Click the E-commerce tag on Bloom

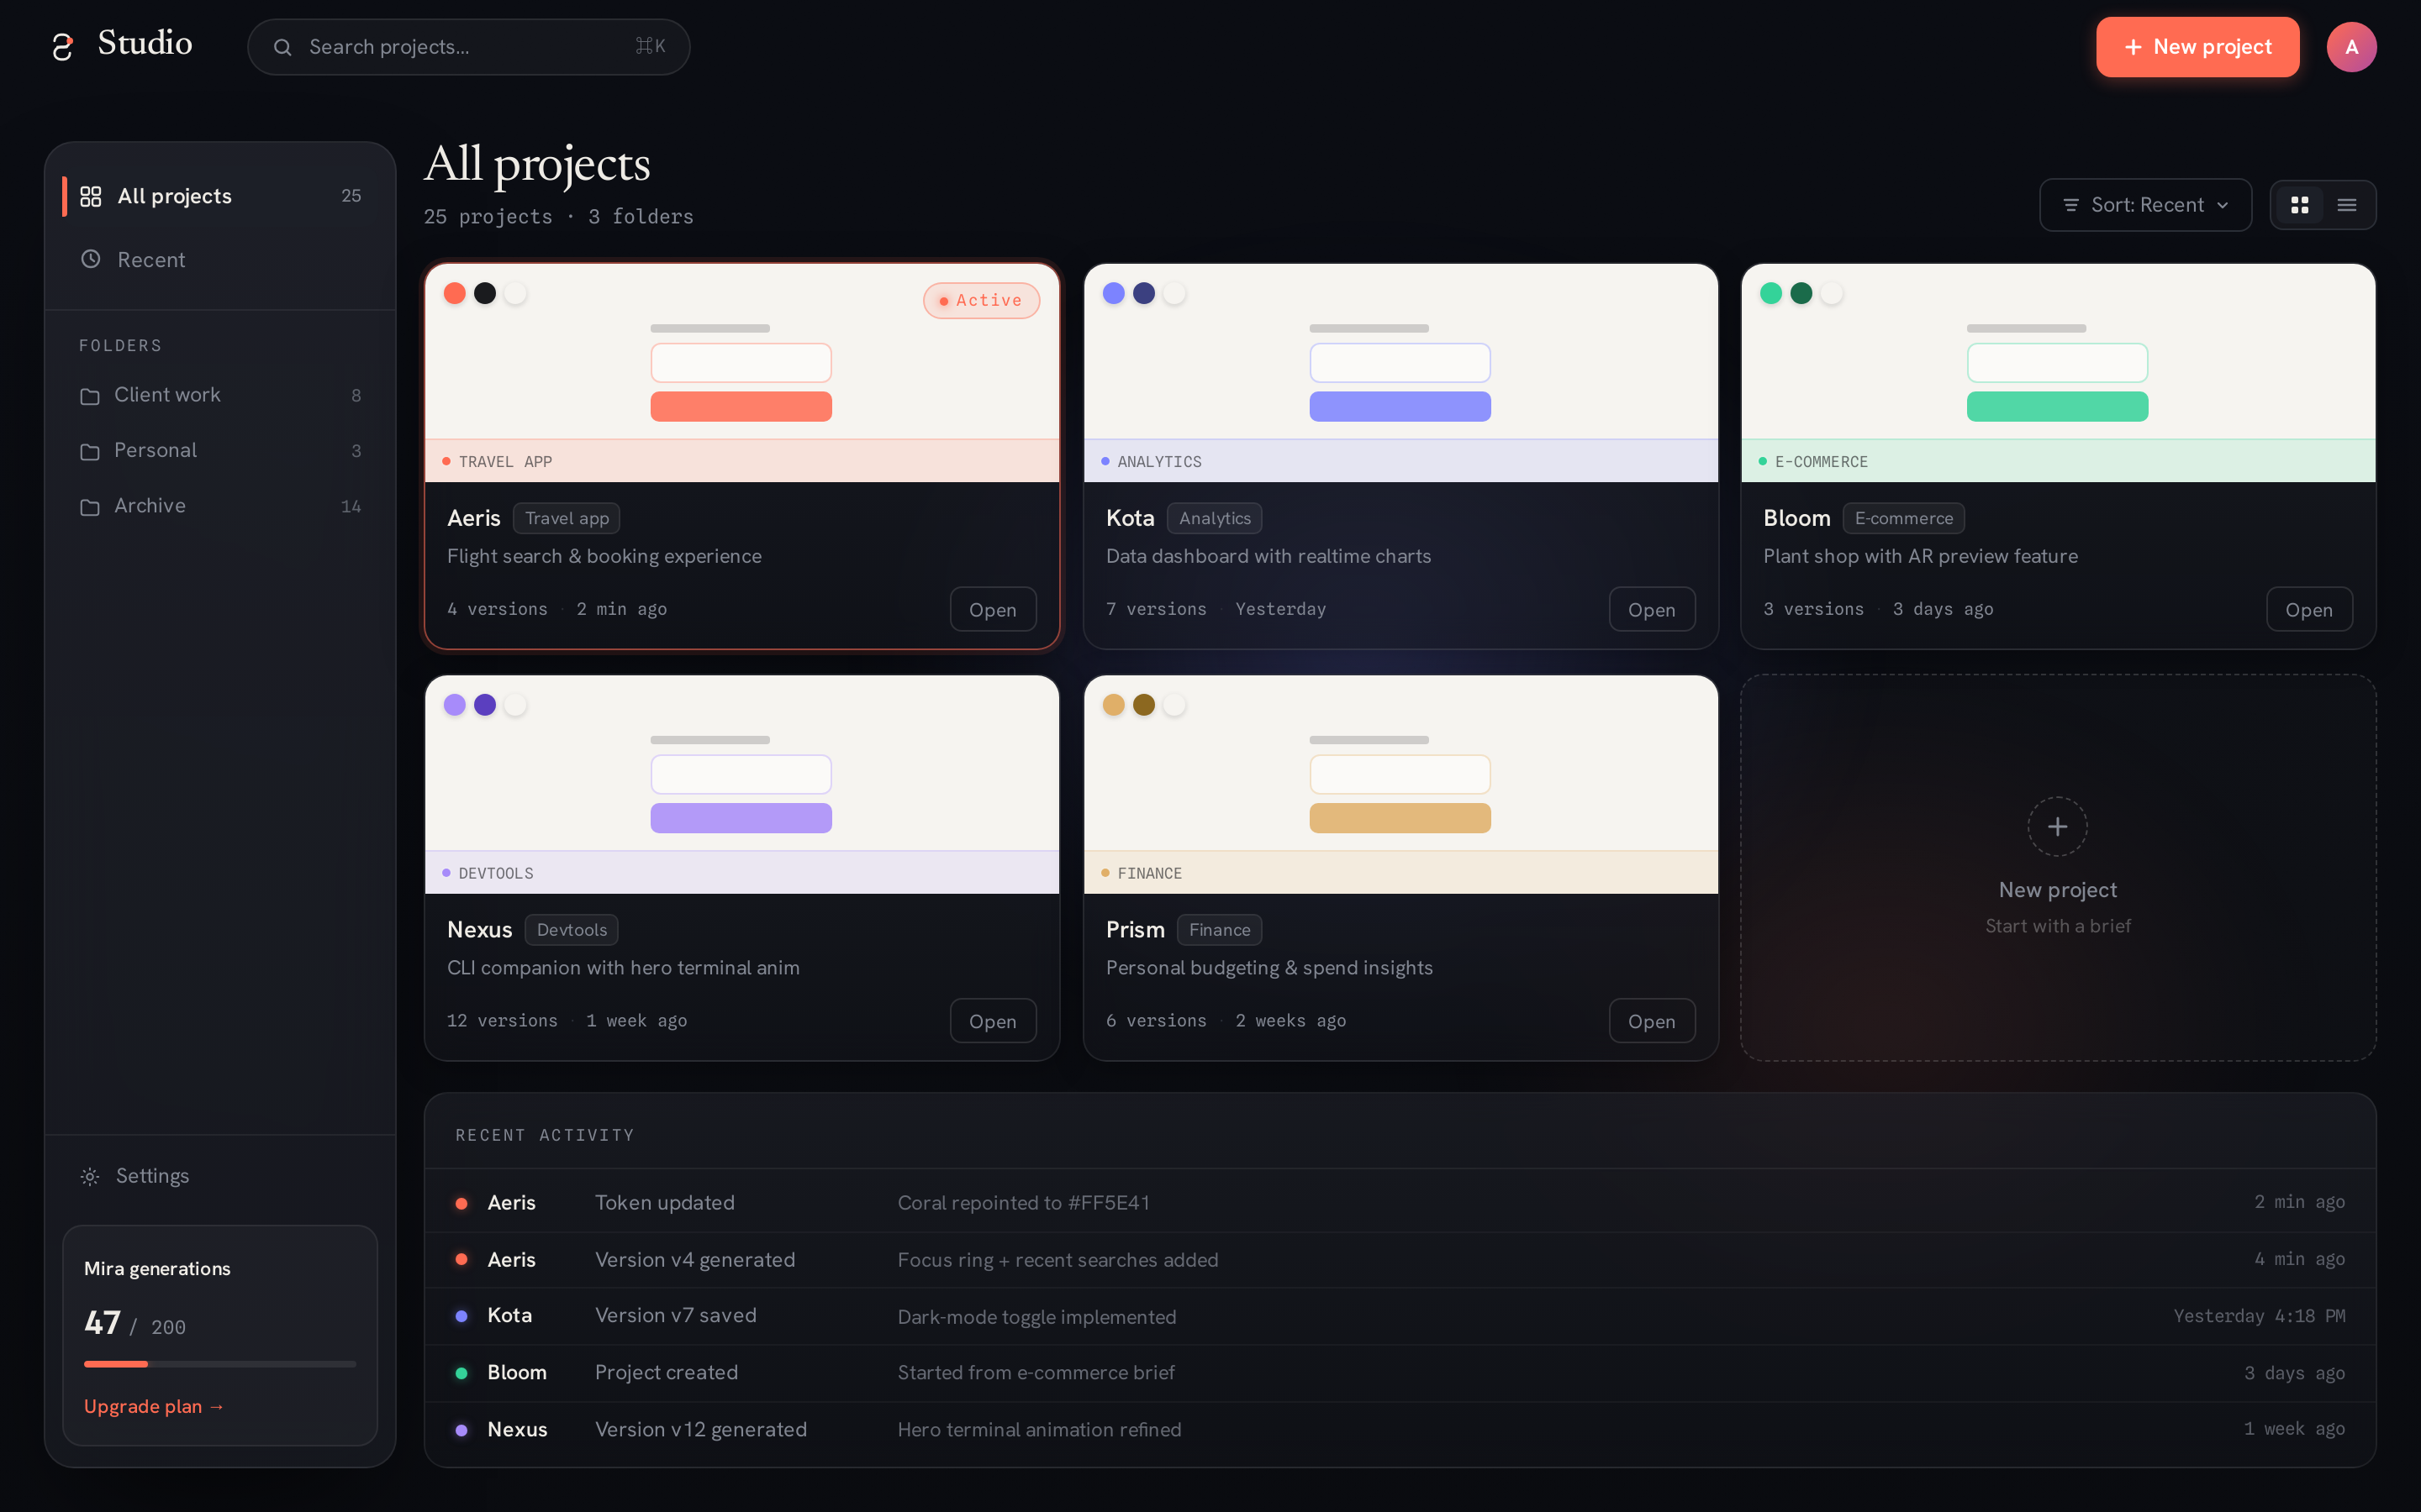[1903, 518]
